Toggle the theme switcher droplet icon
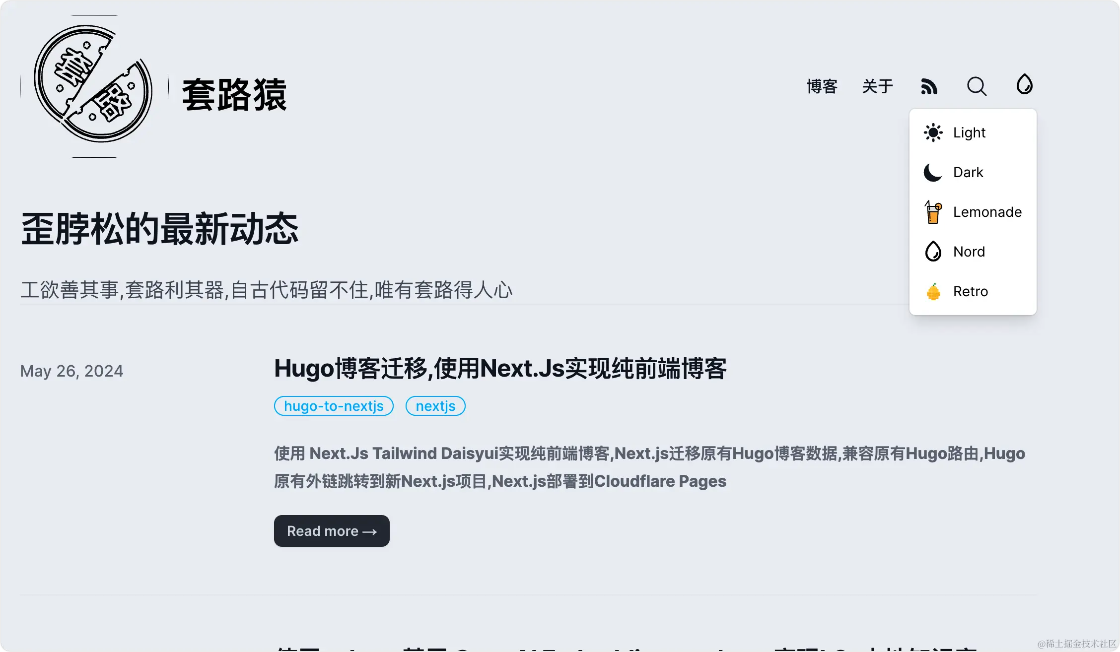 click(1024, 84)
